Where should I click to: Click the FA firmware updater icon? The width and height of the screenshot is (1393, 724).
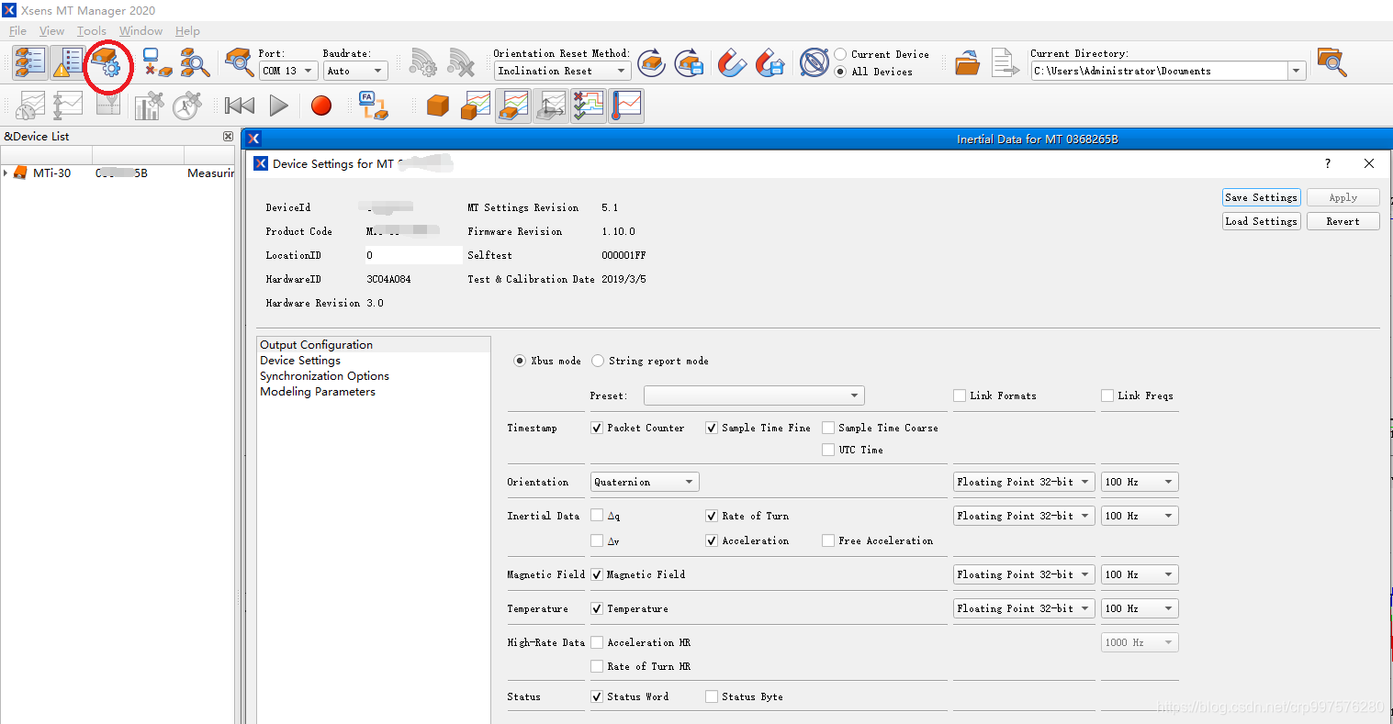point(373,106)
